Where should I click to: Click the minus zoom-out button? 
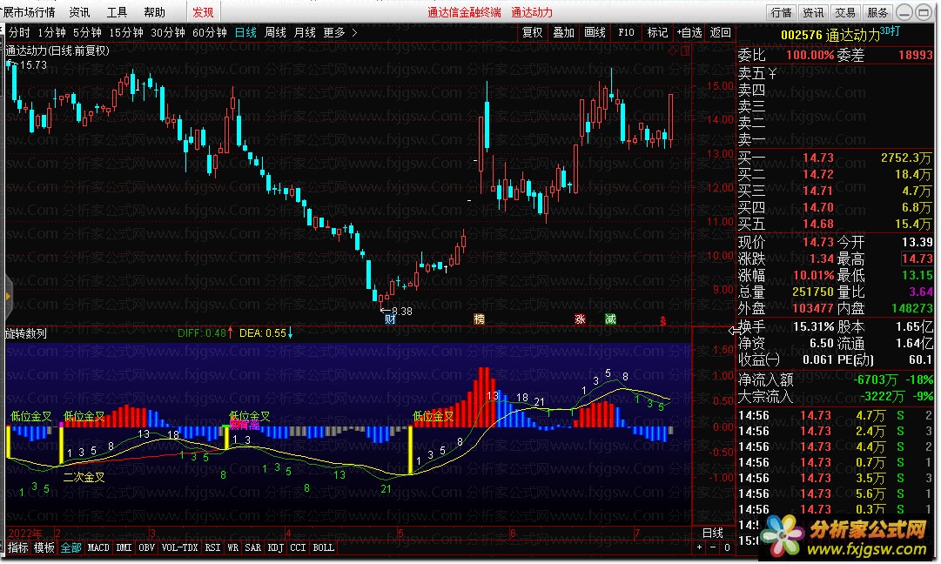coord(712,547)
